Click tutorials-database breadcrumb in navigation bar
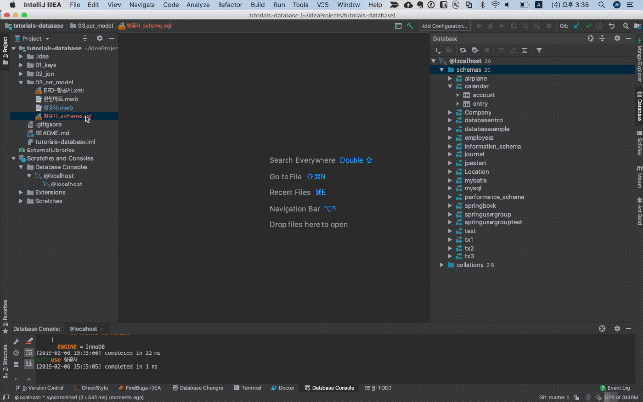 pos(34,26)
